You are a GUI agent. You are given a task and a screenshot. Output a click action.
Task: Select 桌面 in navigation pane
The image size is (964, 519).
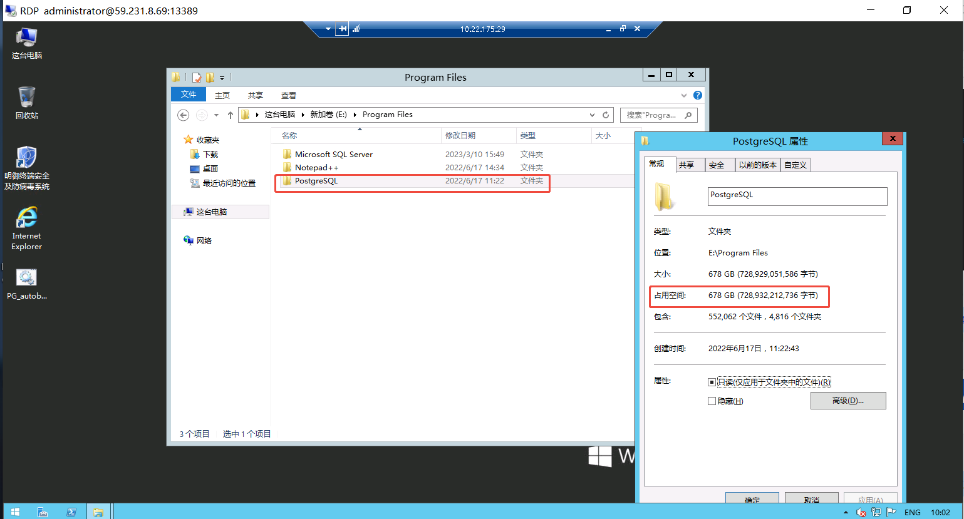(x=204, y=168)
